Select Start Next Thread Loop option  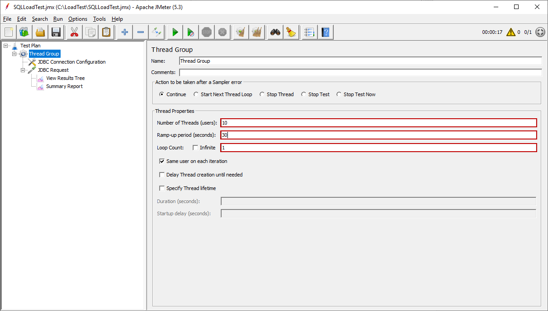196,94
